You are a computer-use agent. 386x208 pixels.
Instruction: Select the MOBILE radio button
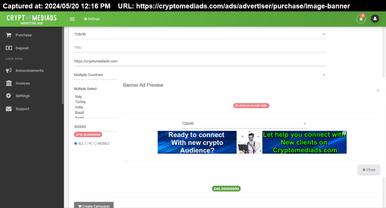pyautogui.click(x=95, y=144)
